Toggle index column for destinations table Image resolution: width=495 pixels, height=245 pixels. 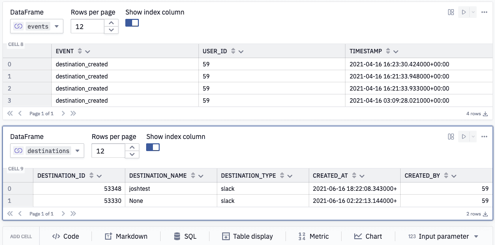click(153, 147)
